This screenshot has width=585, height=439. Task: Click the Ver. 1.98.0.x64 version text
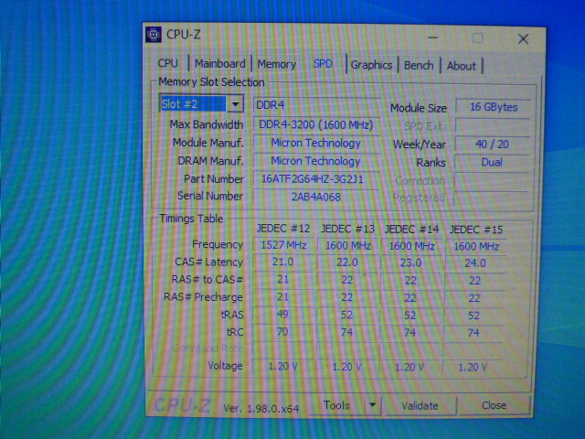coord(261,409)
